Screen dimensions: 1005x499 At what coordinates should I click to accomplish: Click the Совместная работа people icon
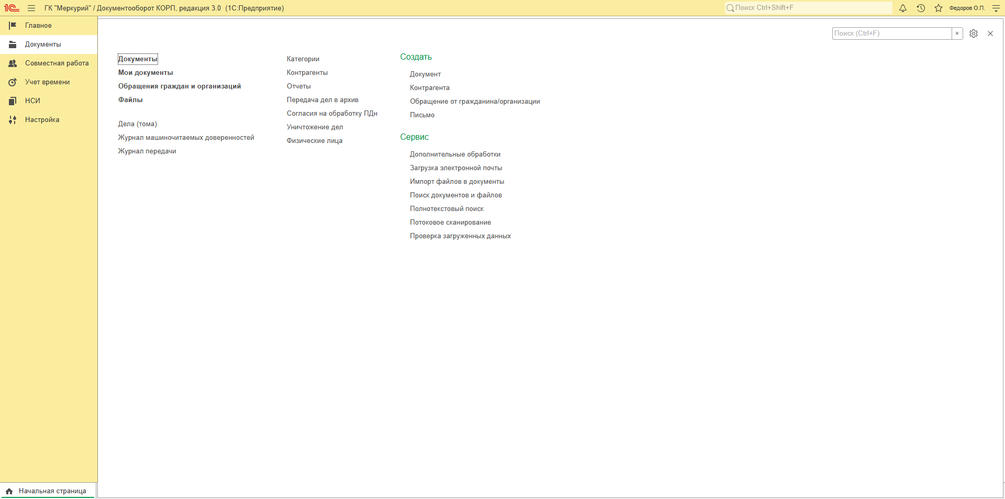13,63
